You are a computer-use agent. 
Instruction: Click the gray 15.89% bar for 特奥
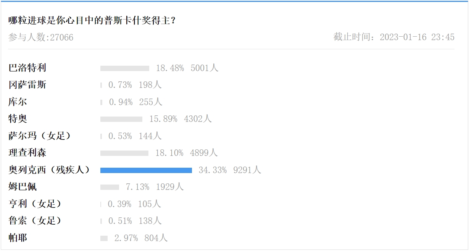(121, 119)
